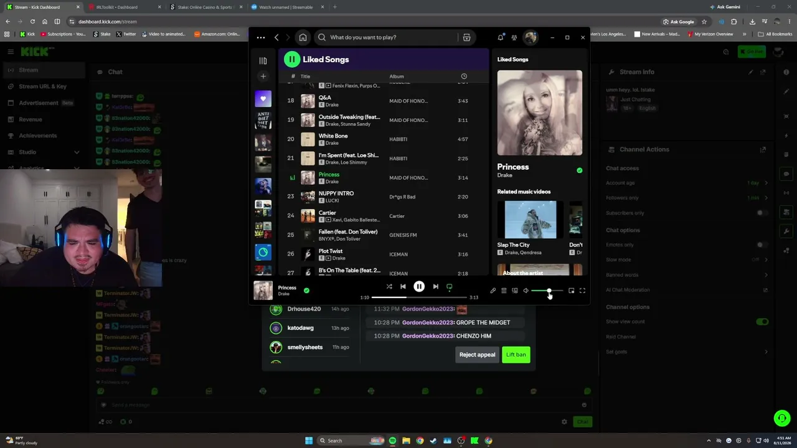Open Spotify notifications bell
The width and height of the screenshot is (797, 448).
[x=500, y=37]
